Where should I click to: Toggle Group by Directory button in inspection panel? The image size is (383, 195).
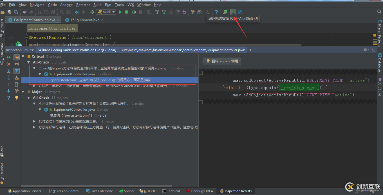(17, 64)
